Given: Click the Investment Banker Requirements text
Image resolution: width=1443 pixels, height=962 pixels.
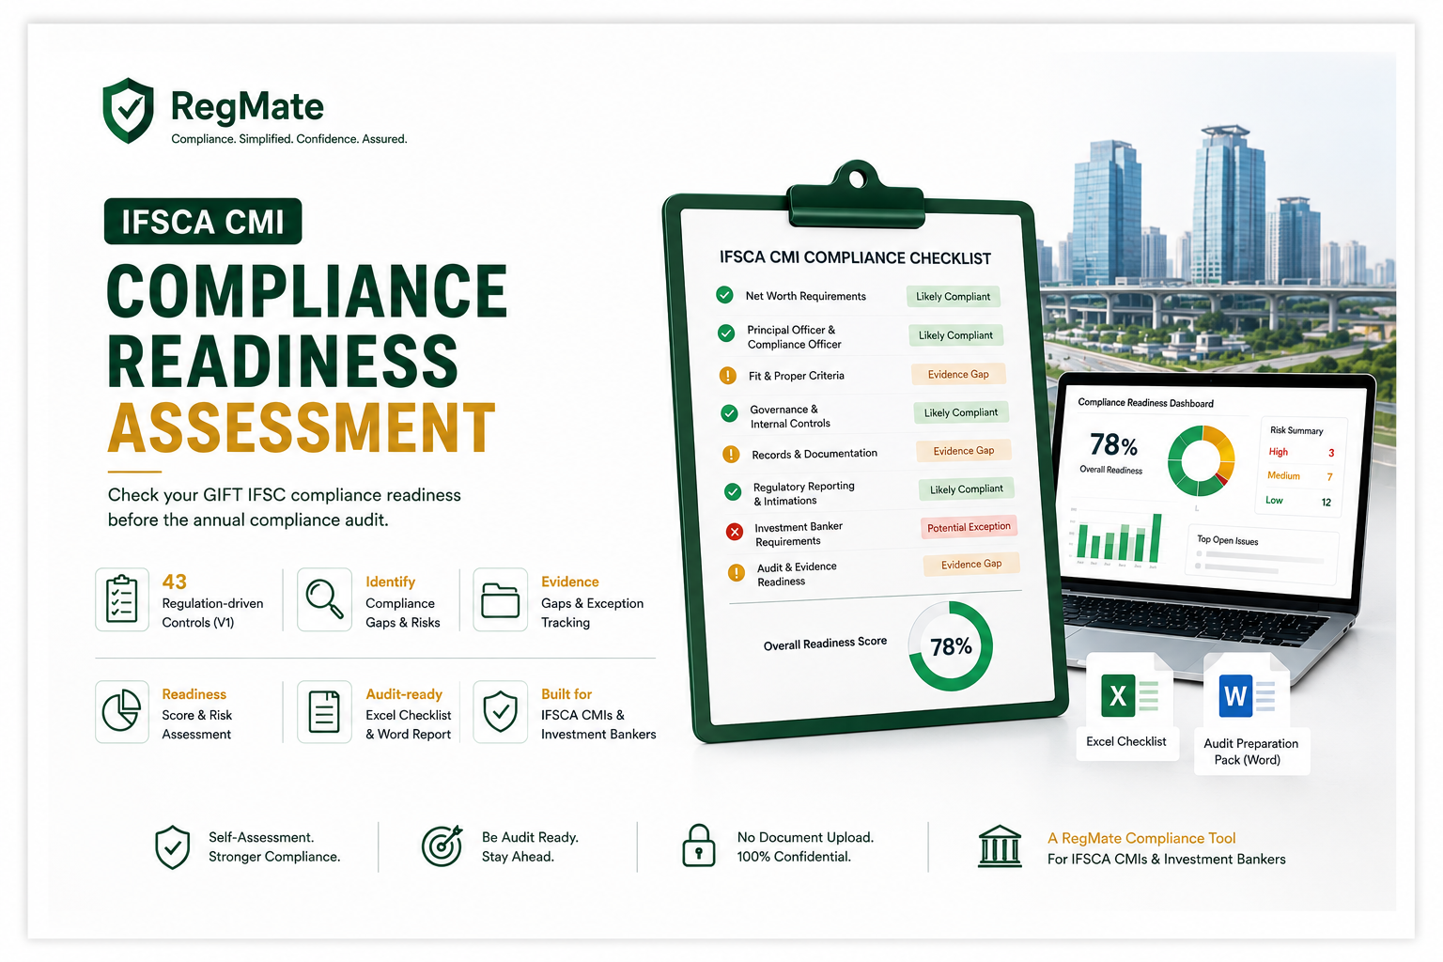Looking at the screenshot, I should click(x=799, y=534).
